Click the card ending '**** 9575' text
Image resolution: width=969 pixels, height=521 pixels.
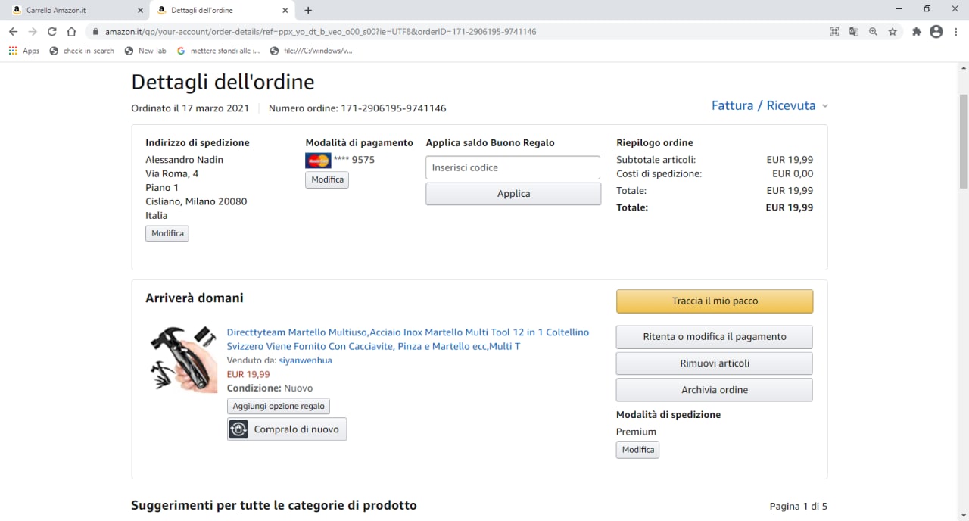coord(354,160)
